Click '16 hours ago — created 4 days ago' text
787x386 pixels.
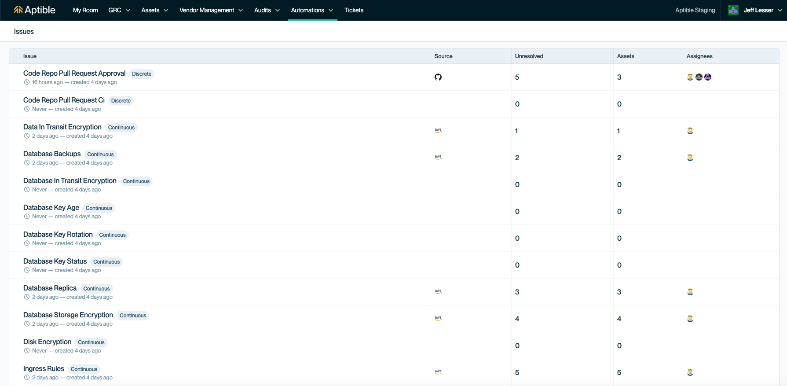pyautogui.click(x=74, y=82)
